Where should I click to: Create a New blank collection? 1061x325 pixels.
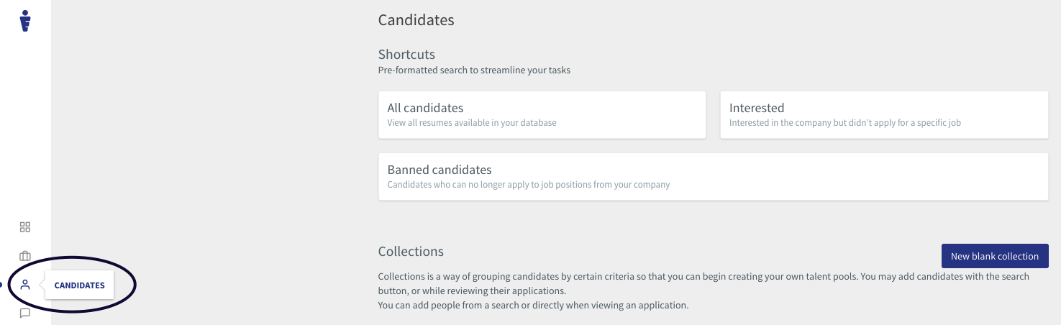pyautogui.click(x=995, y=256)
